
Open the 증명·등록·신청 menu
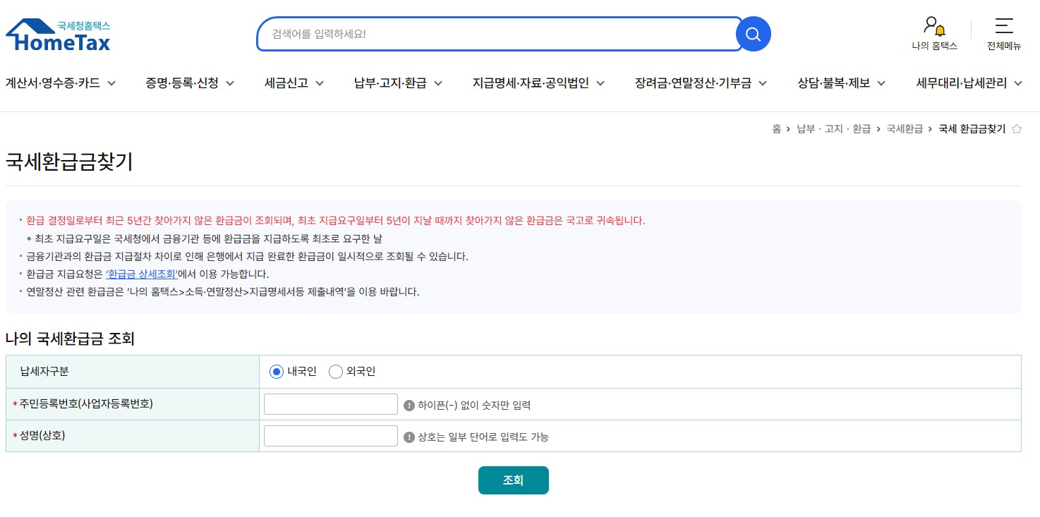point(182,83)
